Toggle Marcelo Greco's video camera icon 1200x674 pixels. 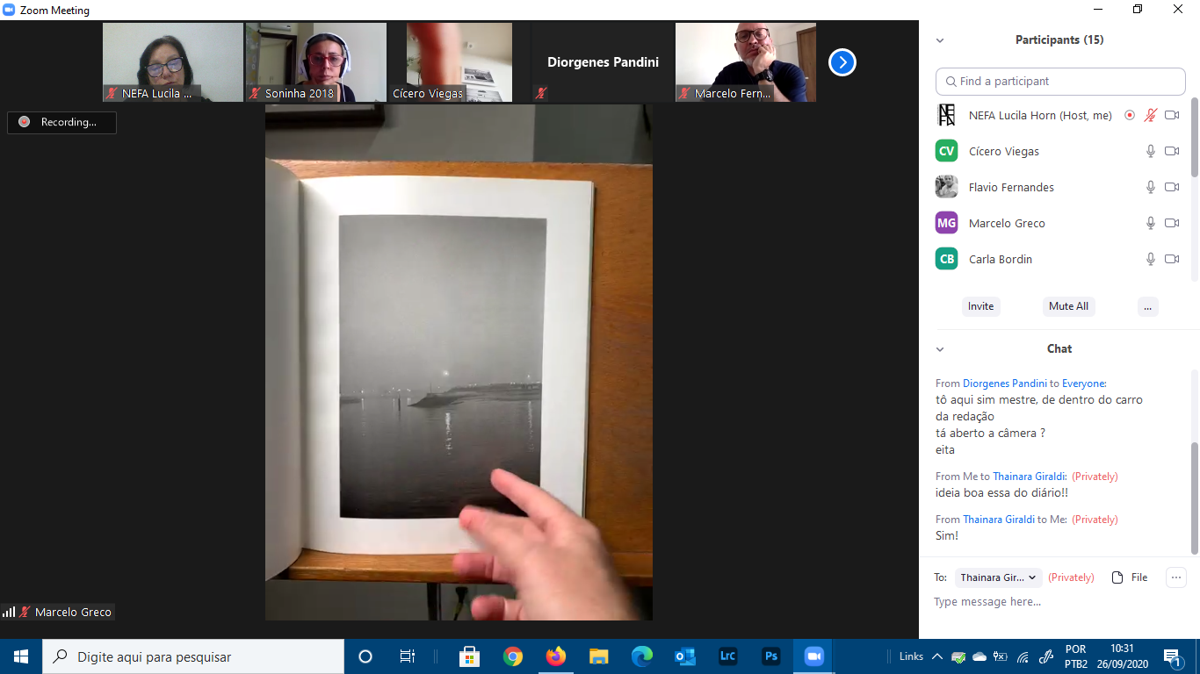click(1171, 223)
